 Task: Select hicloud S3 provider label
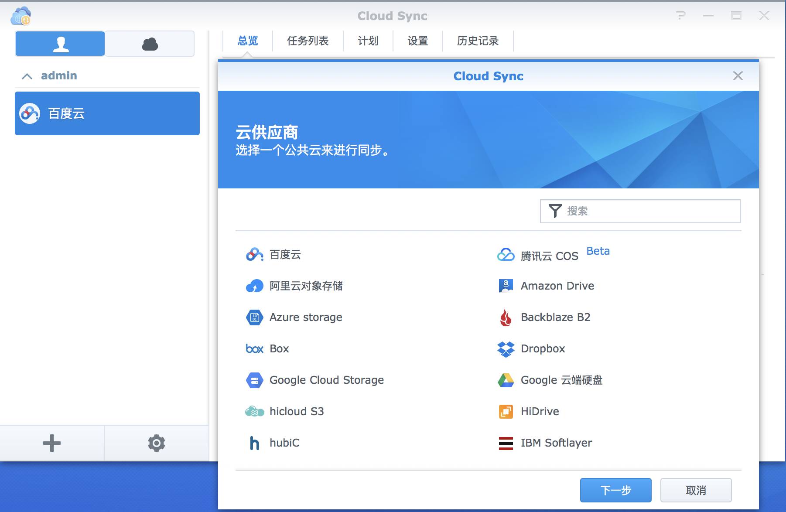pos(297,412)
